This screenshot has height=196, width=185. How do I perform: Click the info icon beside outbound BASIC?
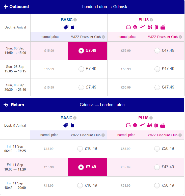(75, 20)
